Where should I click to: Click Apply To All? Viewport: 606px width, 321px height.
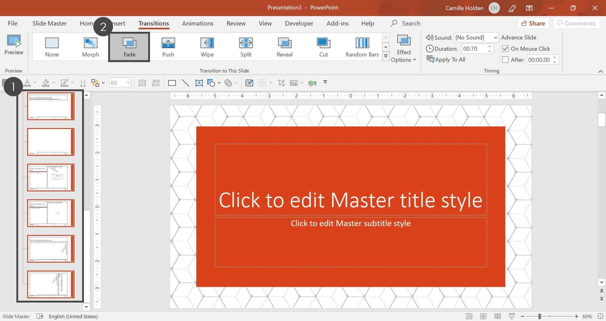(x=446, y=59)
